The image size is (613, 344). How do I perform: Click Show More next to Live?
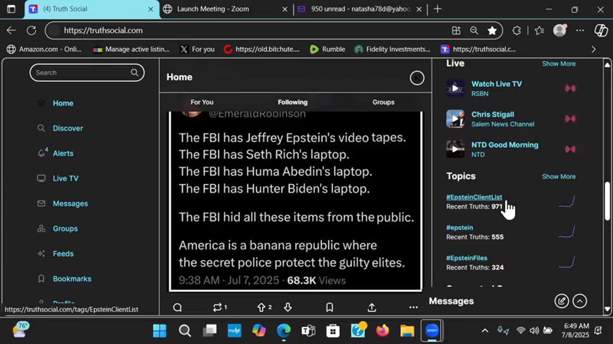[x=558, y=64]
